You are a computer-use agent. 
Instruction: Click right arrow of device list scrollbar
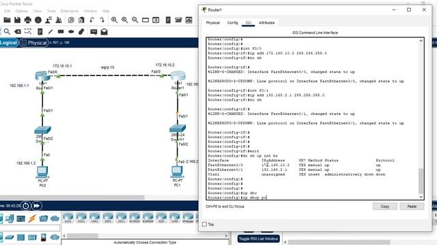tap(226, 236)
